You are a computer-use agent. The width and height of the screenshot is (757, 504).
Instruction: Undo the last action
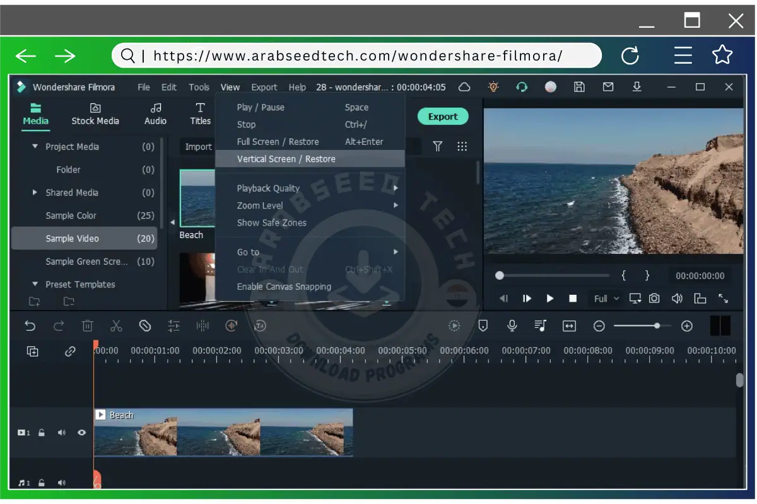click(30, 326)
